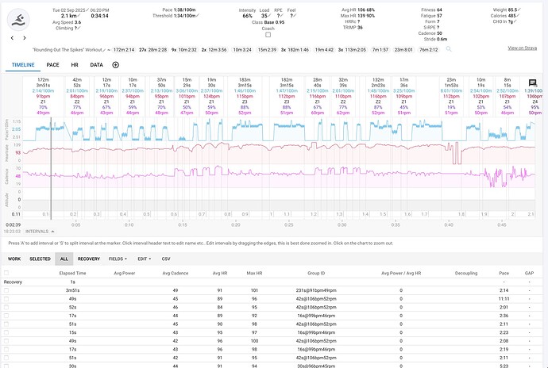
Task: Edit the Threshold pace pencil icon
Action: [x=198, y=16]
